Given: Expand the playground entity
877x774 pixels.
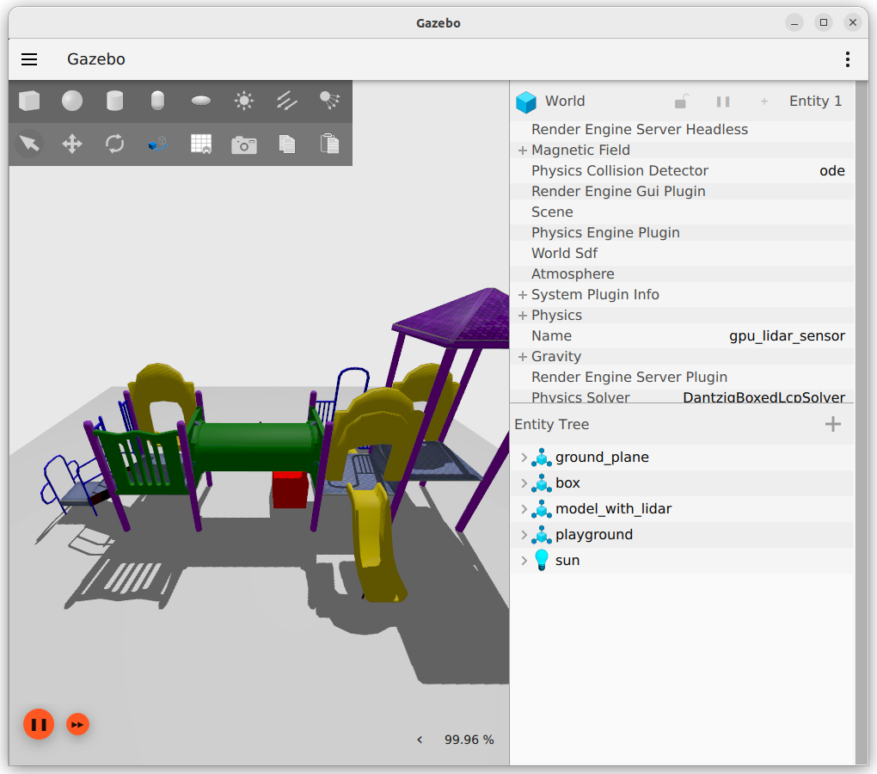Looking at the screenshot, I should (524, 535).
